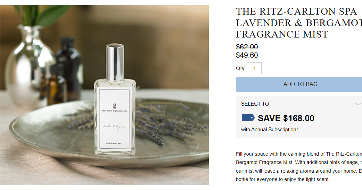Select the Save $168.00 subscription offer

point(286,118)
